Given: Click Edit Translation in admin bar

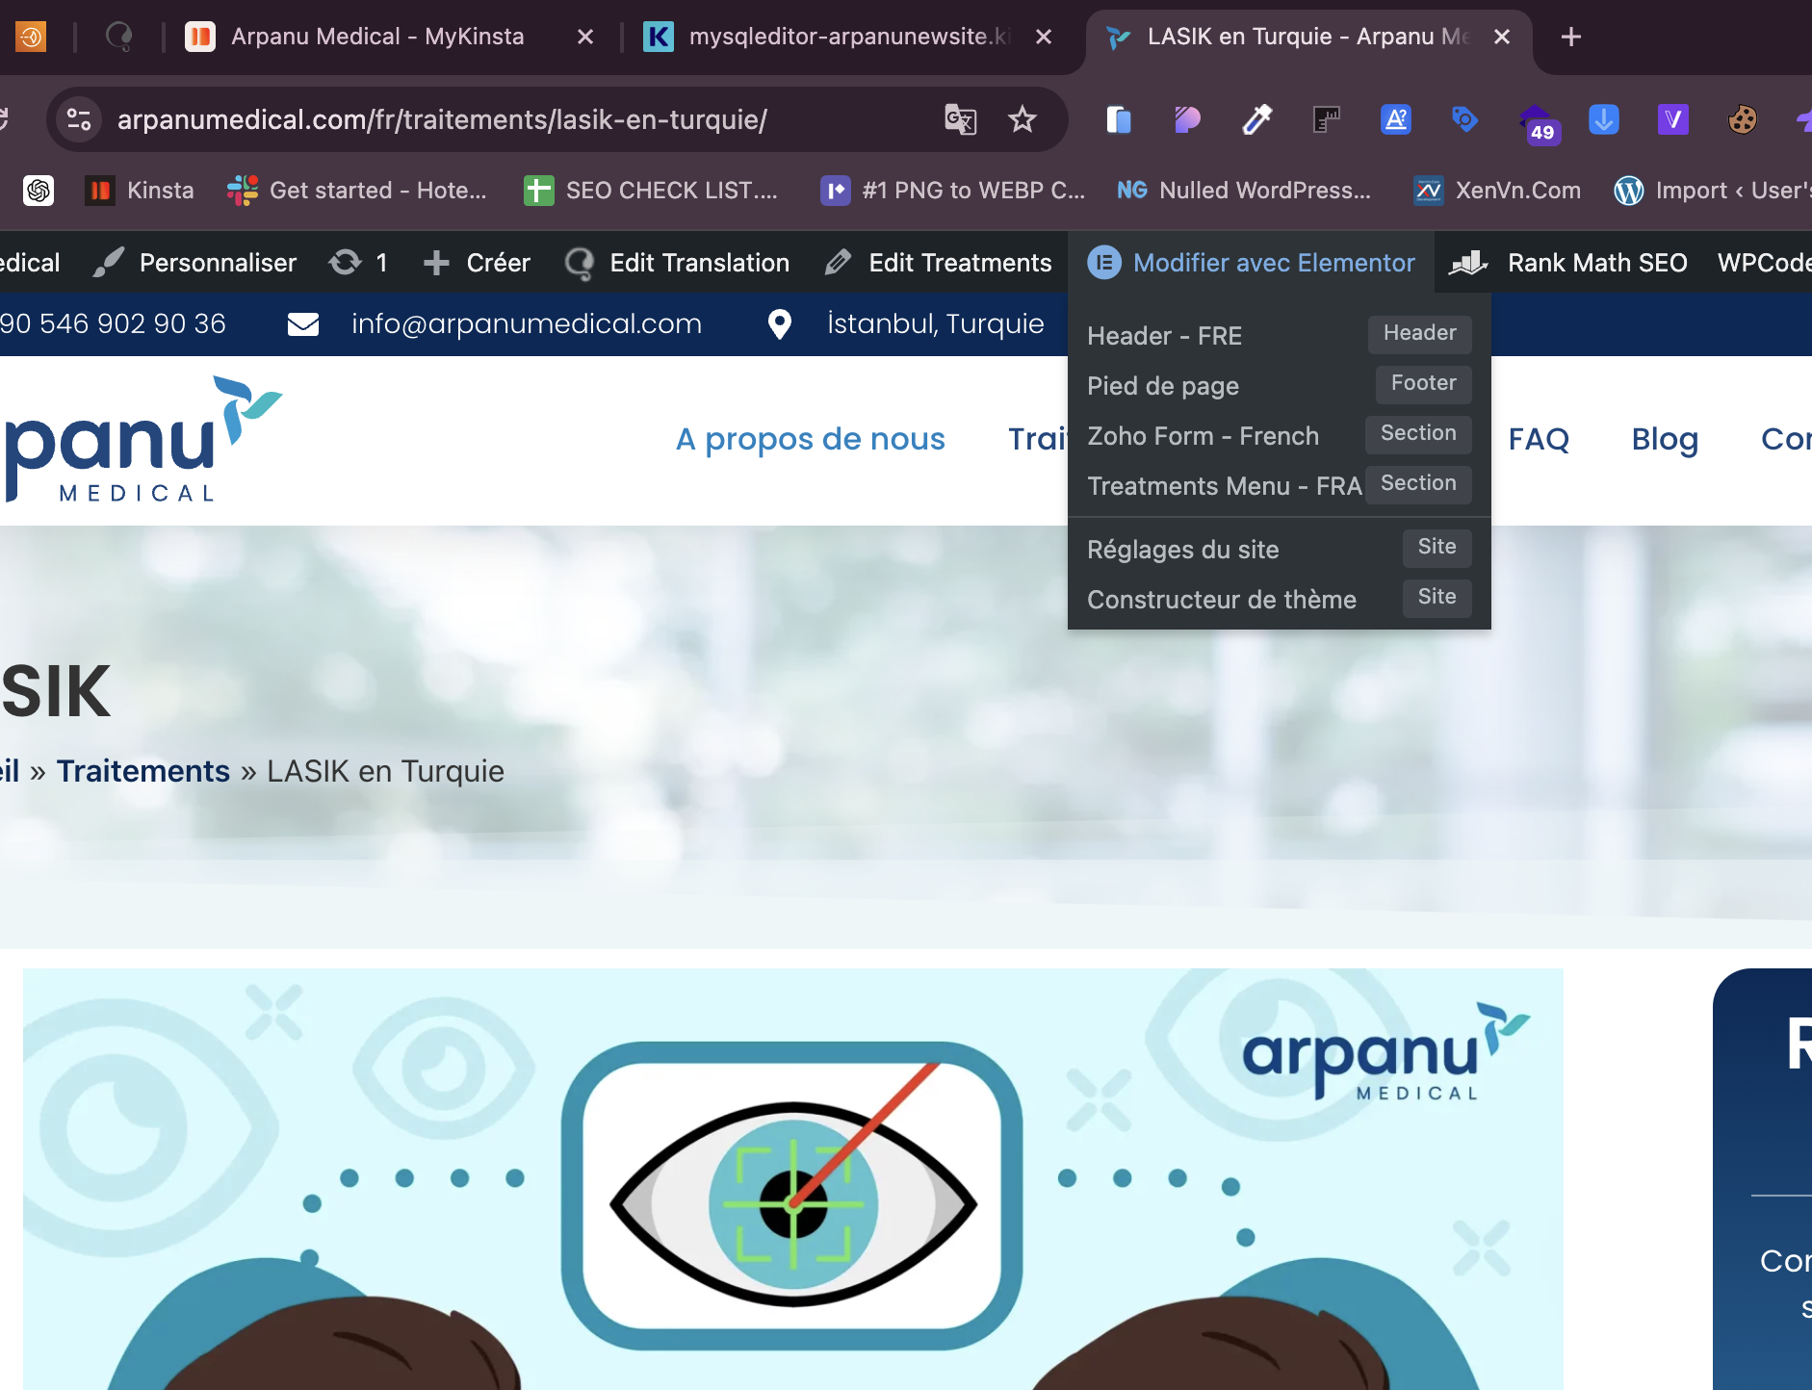Looking at the screenshot, I should (677, 263).
